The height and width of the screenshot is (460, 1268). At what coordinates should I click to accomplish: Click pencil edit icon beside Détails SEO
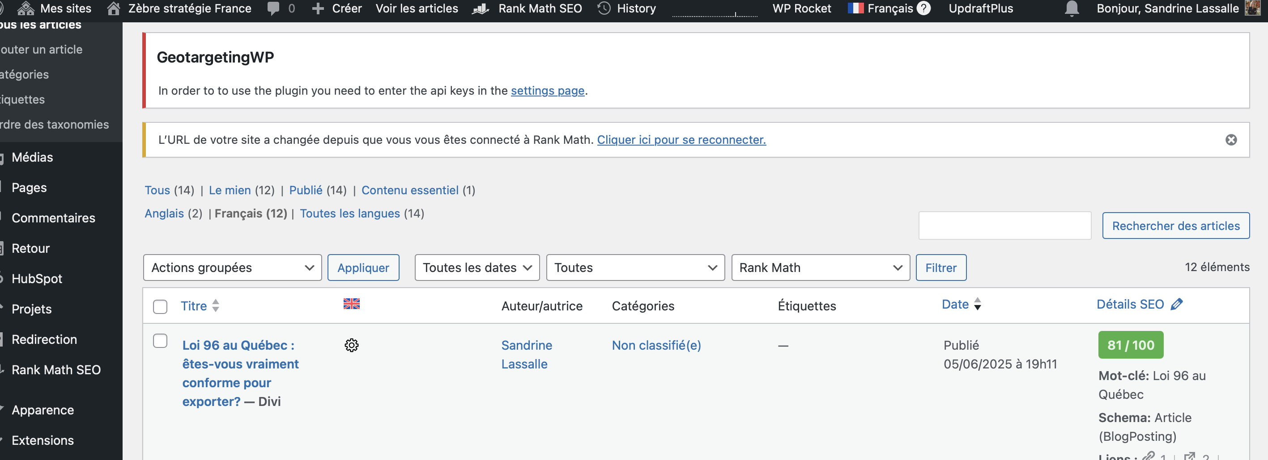pos(1176,304)
